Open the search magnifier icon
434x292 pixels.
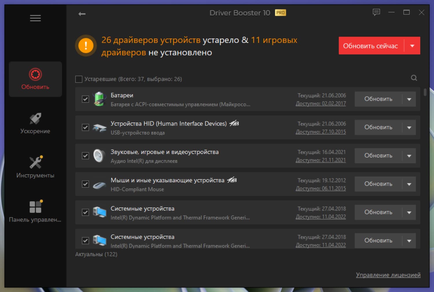[414, 78]
